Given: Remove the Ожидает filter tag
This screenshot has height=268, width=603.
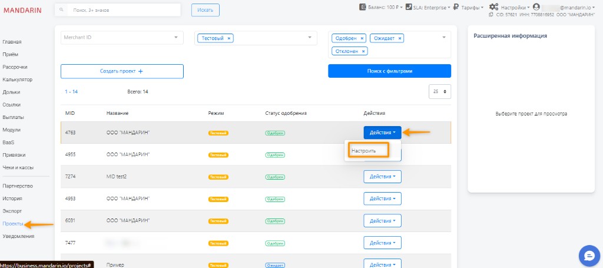Looking at the screenshot, I should (400, 38).
